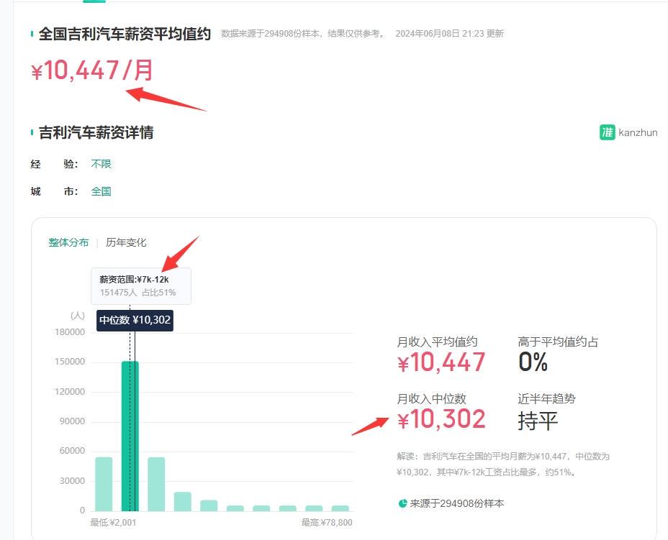Switch to the 整体分布 tab
Viewport: 668px width, 540px height.
[x=68, y=242]
